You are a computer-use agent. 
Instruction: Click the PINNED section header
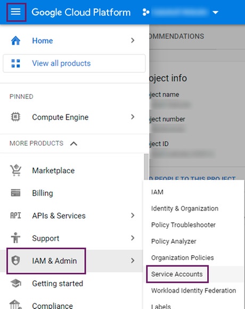pos(21,97)
